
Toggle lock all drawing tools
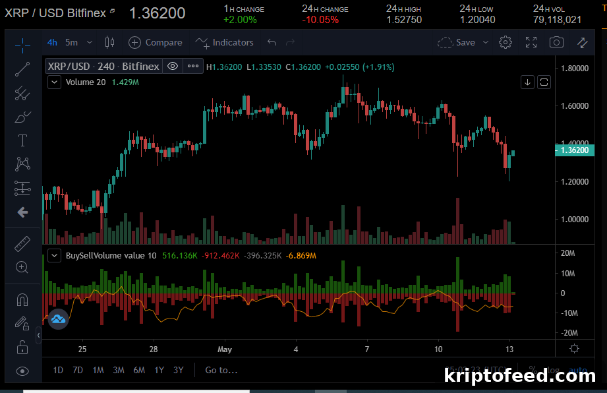[22, 348]
